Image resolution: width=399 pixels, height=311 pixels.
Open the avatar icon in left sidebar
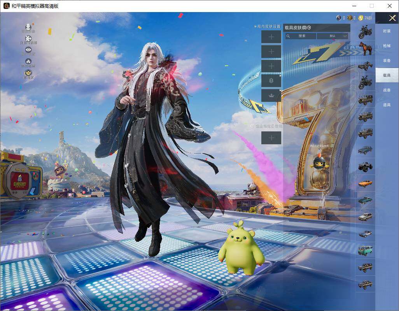pos(28,28)
